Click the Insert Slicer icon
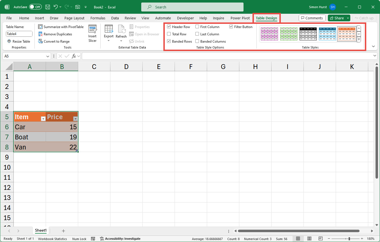Screen dimensions: 380x242 click(x=92, y=29)
